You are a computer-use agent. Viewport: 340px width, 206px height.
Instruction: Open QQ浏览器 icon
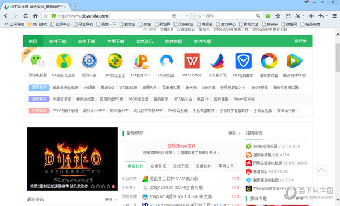tap(166, 61)
